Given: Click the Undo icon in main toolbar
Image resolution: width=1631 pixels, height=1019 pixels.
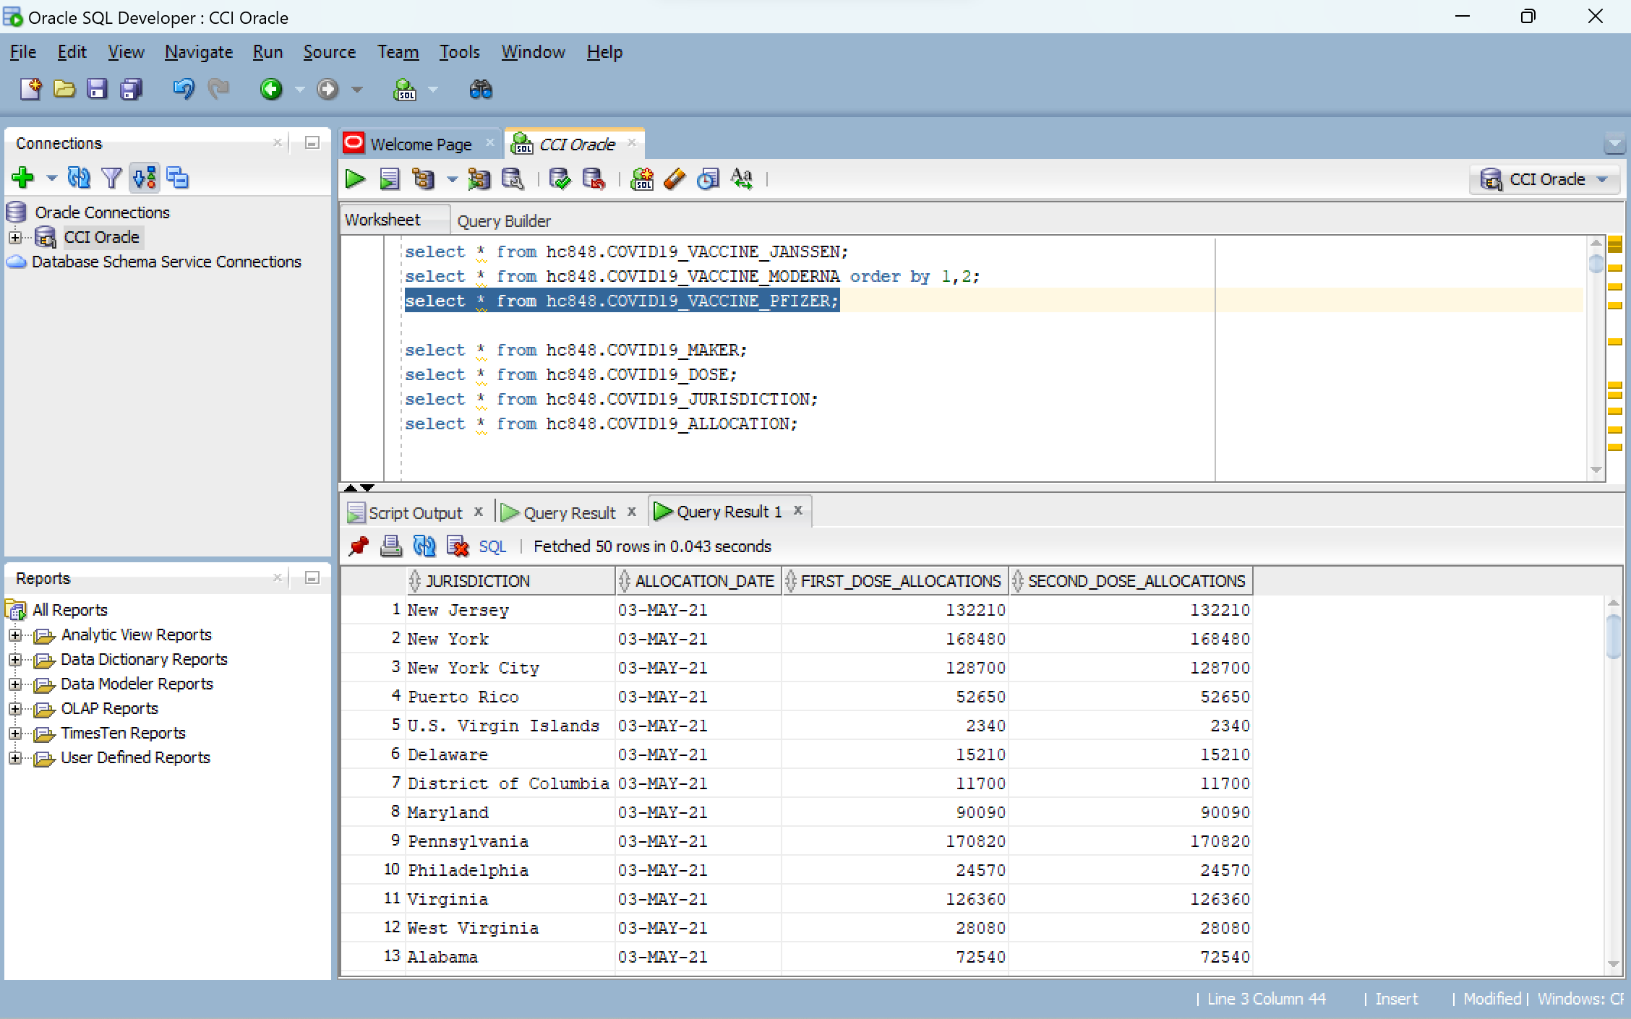Looking at the screenshot, I should [x=183, y=89].
